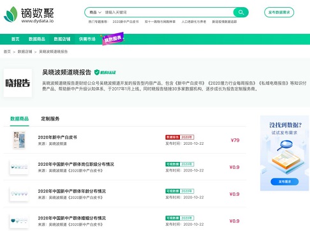Click 可视数据 tag on 年龄分布 row
The height and width of the screenshot is (234, 310).
[x=172, y=191]
